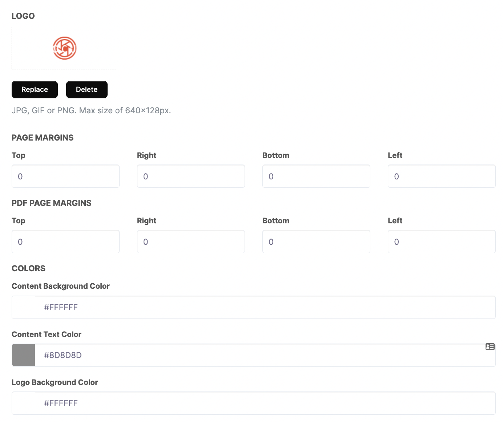Open the Logo Background Color swatch
Image resolution: width=503 pixels, height=422 pixels.
coord(24,403)
